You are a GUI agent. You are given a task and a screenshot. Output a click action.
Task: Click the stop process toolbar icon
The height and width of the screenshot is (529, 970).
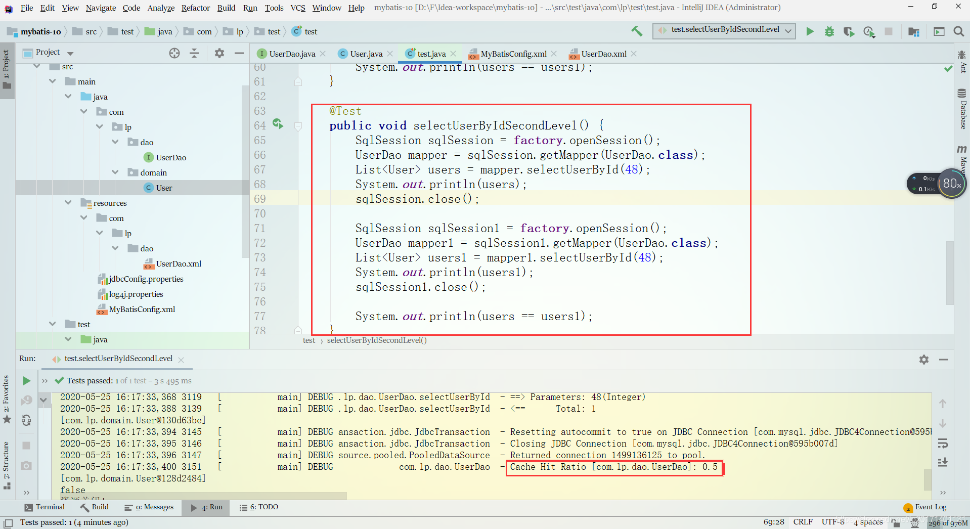(x=889, y=31)
